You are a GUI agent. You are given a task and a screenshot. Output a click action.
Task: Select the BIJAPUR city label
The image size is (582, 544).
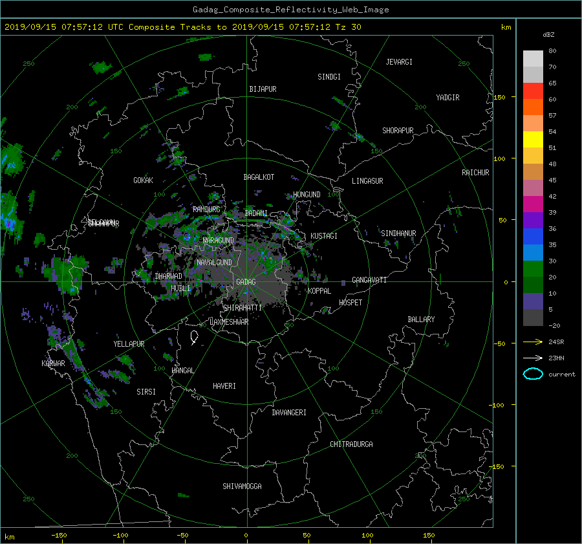pos(263,89)
